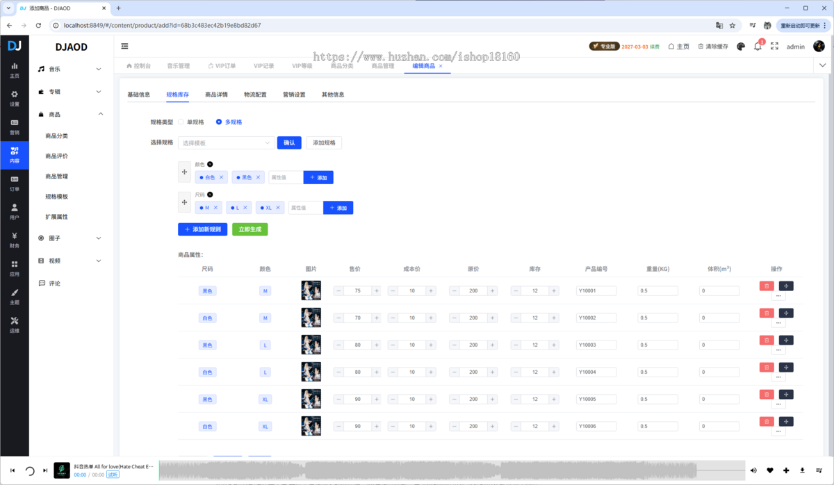Screen dimensions: 834x485
Task: Open 用户 in the left icon rail
Action: (15, 212)
